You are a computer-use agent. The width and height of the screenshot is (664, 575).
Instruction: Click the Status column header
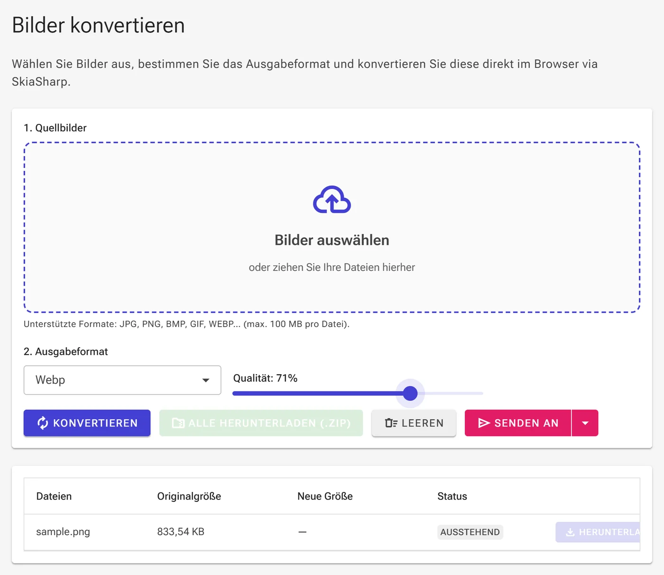pyautogui.click(x=452, y=496)
